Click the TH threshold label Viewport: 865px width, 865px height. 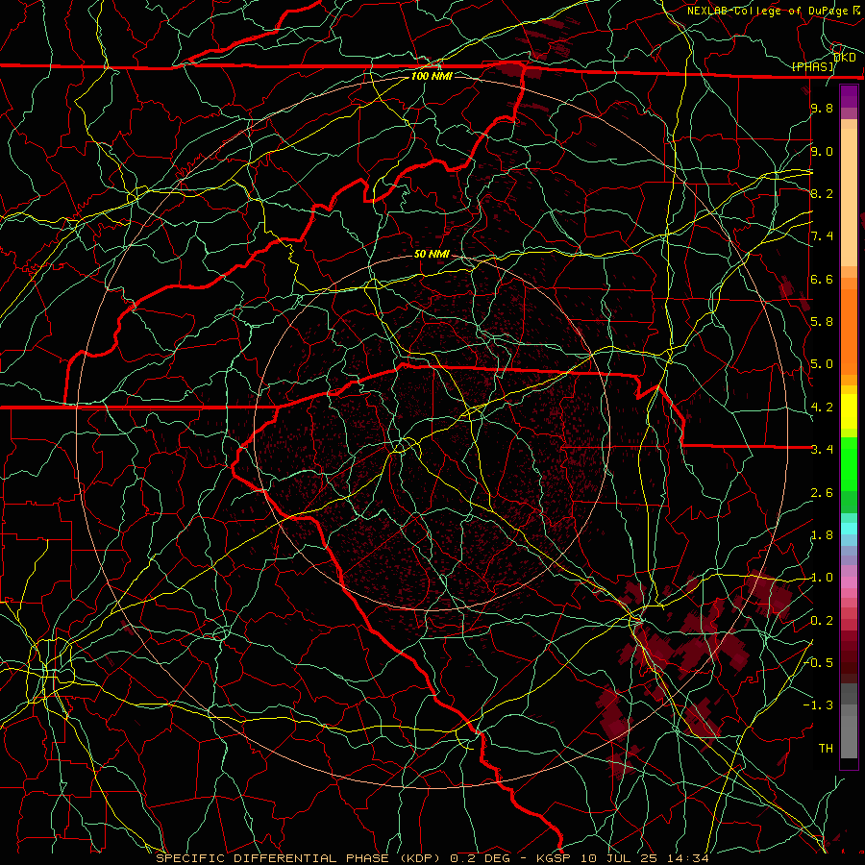826,749
